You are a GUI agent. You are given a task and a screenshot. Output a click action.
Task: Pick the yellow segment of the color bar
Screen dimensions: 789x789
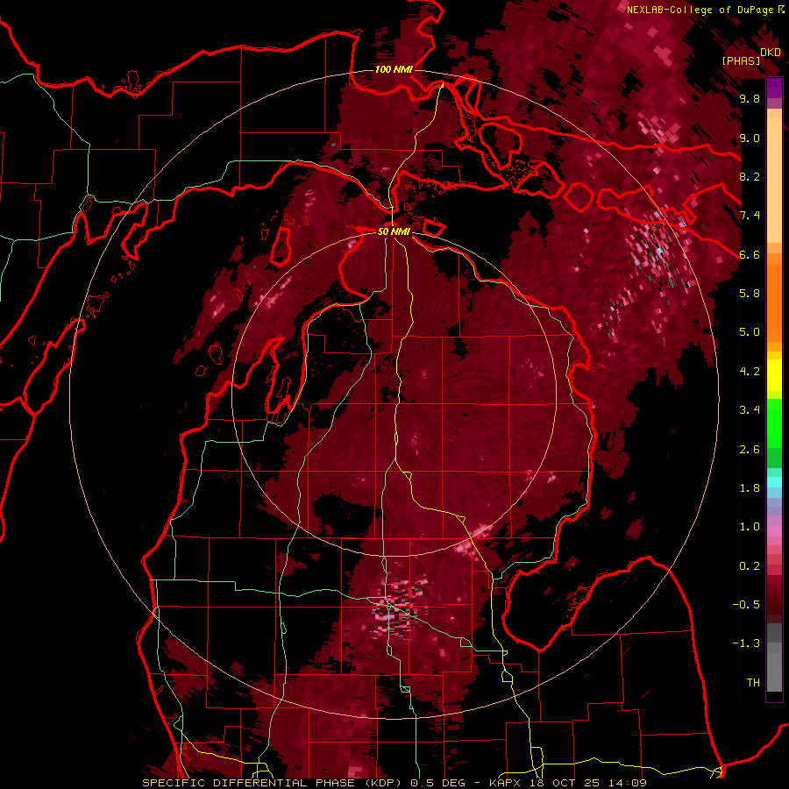[774, 375]
